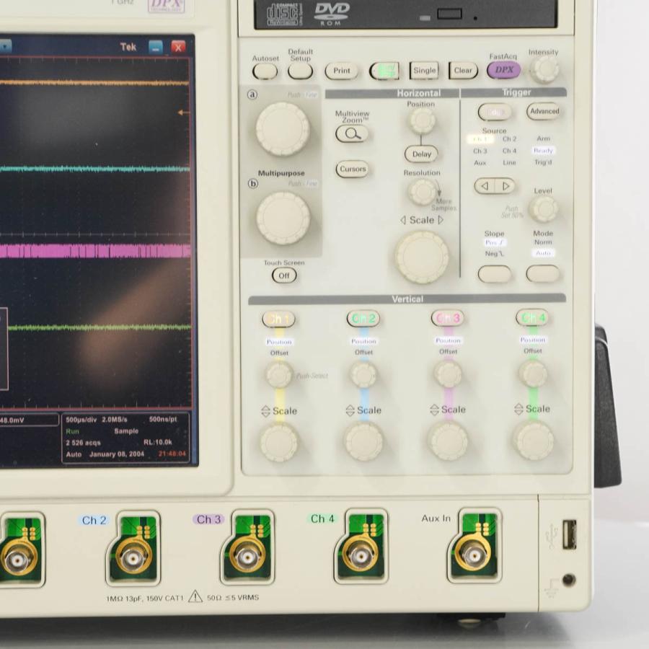The width and height of the screenshot is (649, 649).
Task: Click the Ch 1 Position/Offset knob
Action: [x=279, y=374]
